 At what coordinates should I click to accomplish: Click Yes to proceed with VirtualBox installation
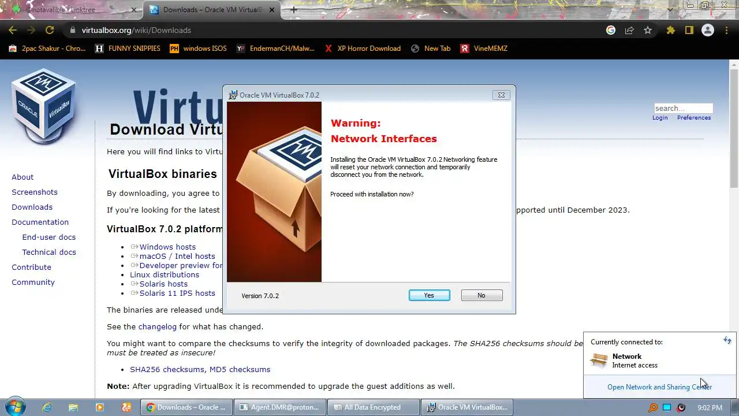(x=429, y=295)
